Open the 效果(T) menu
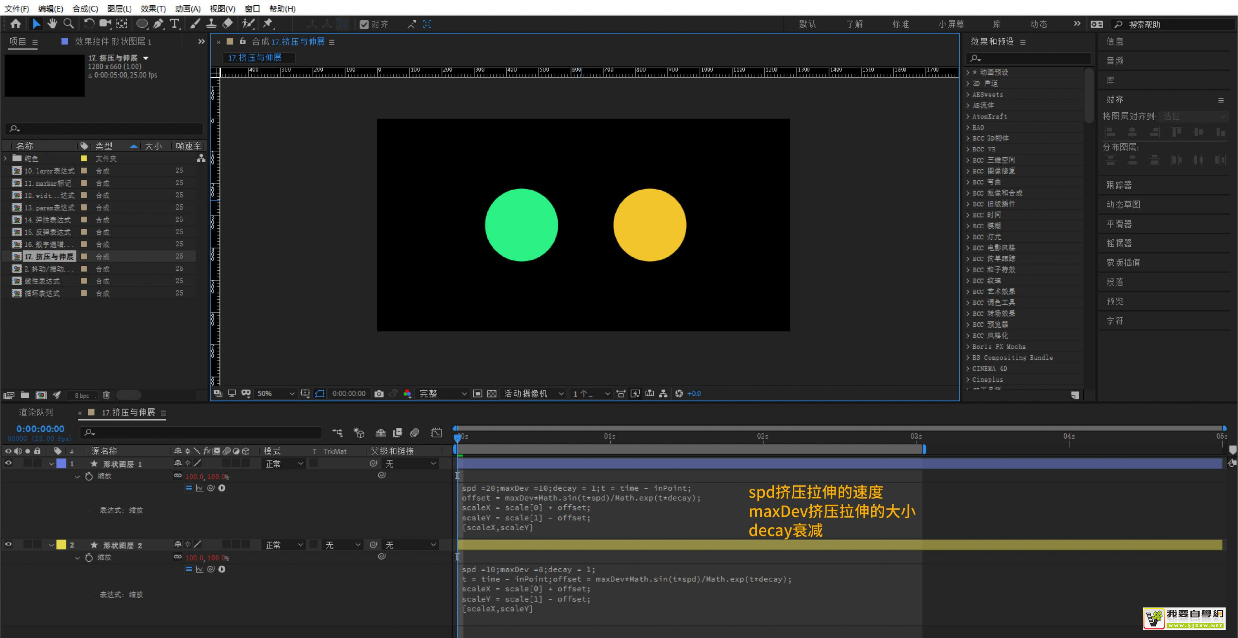Viewport: 1238px width, 638px height. 153,9
